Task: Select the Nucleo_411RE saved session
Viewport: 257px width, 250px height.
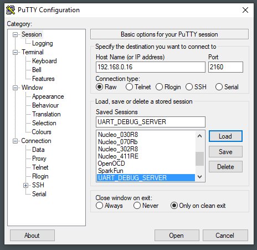Action: click(x=146, y=156)
